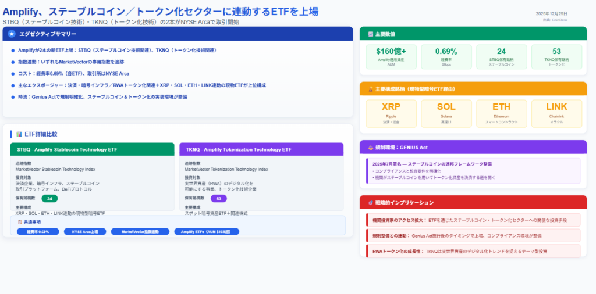Viewport: 596px width, 294px height.
Task: Click the Amplify ETFs AUM pill tag
Action: click(x=198, y=231)
